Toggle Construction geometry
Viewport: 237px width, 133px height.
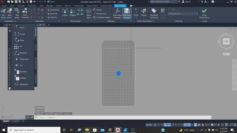click(x=100, y=14)
